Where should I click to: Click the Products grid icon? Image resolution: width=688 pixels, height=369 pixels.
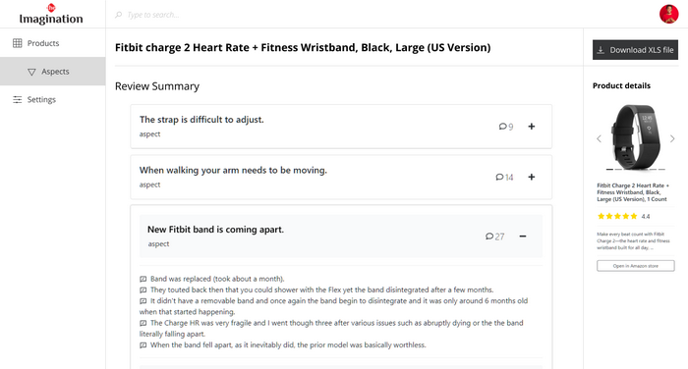click(17, 43)
